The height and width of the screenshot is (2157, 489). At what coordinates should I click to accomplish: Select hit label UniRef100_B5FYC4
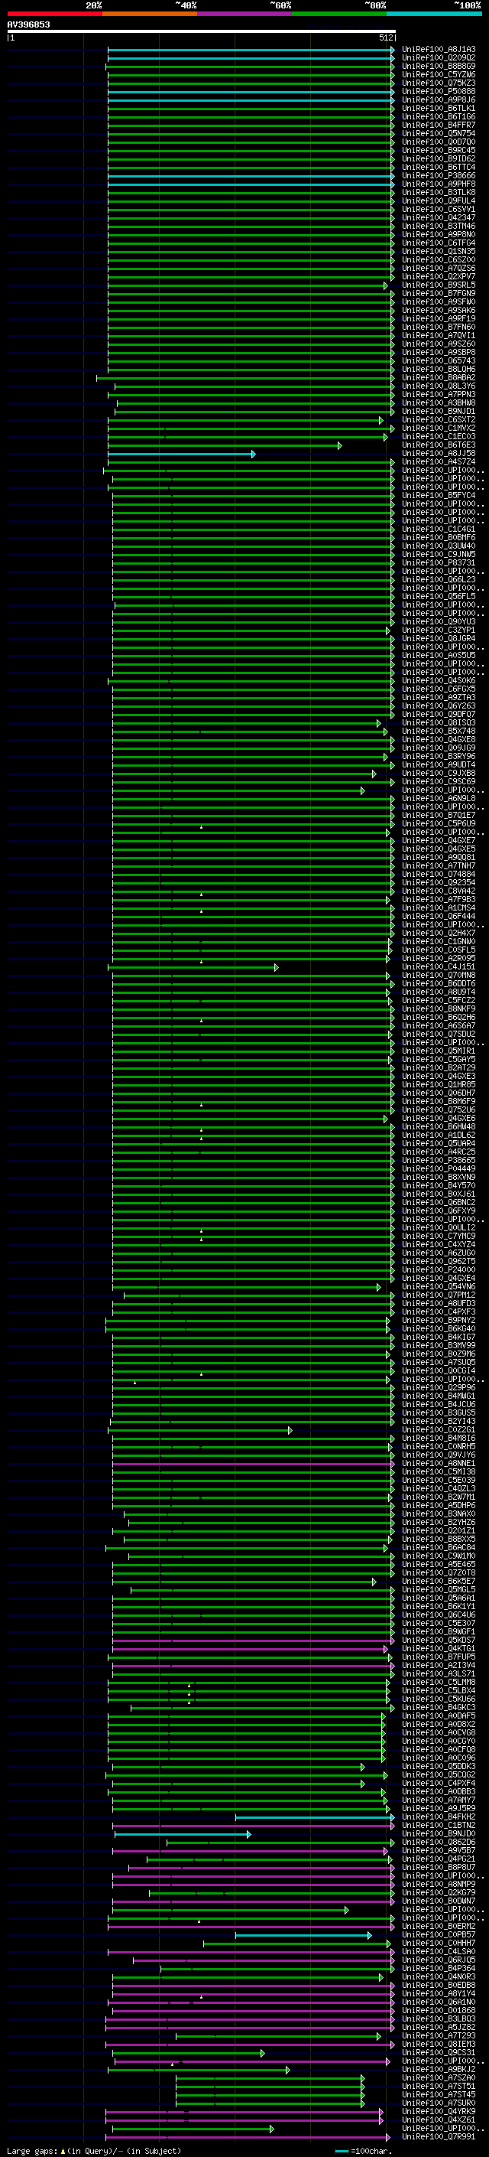tap(439, 495)
